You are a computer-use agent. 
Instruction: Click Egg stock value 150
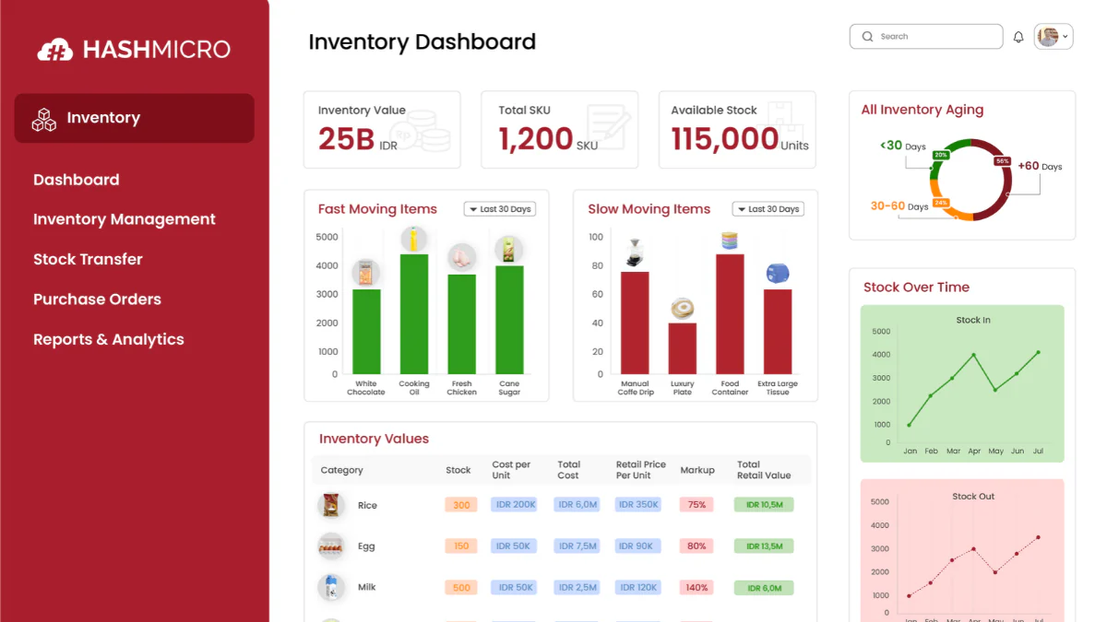(461, 546)
